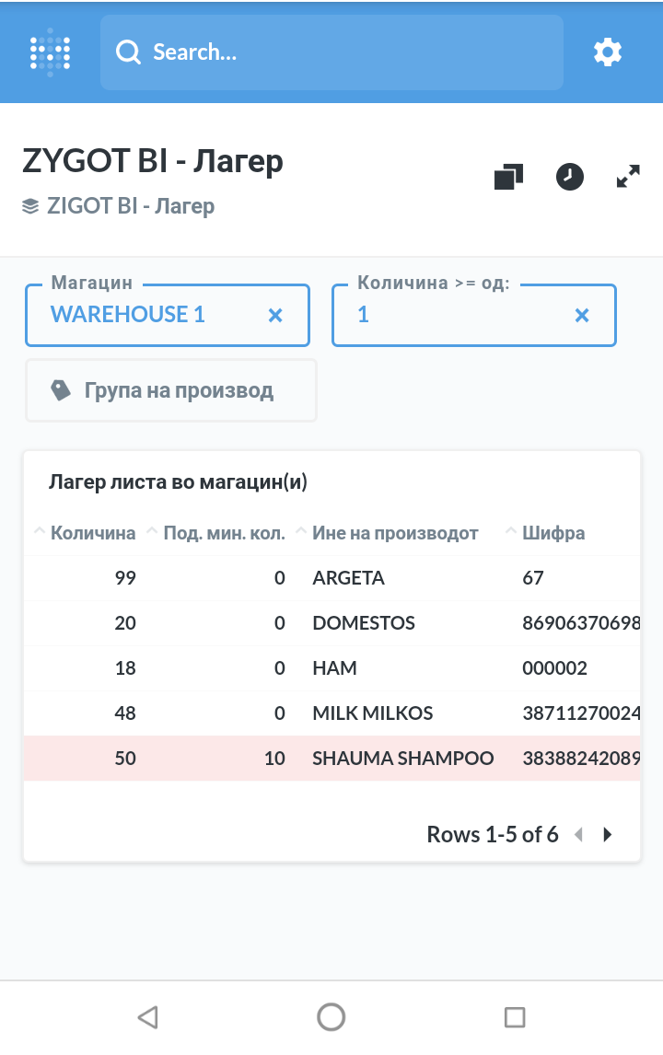Clear the Количина filter value
Screen dimensions: 663x1055
click(x=581, y=316)
